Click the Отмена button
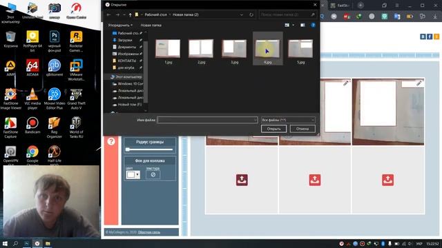 (x=302, y=129)
